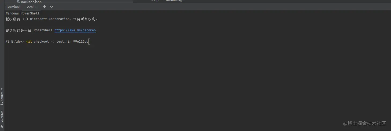Open a new terminal session with plus icon
Image resolution: width=391 pixels, height=131 pixels.
(45, 7)
